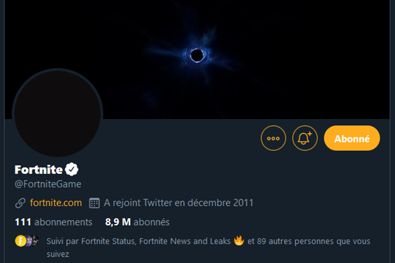Open the fortnite.com website link
The height and width of the screenshot is (263, 395).
coord(56,203)
